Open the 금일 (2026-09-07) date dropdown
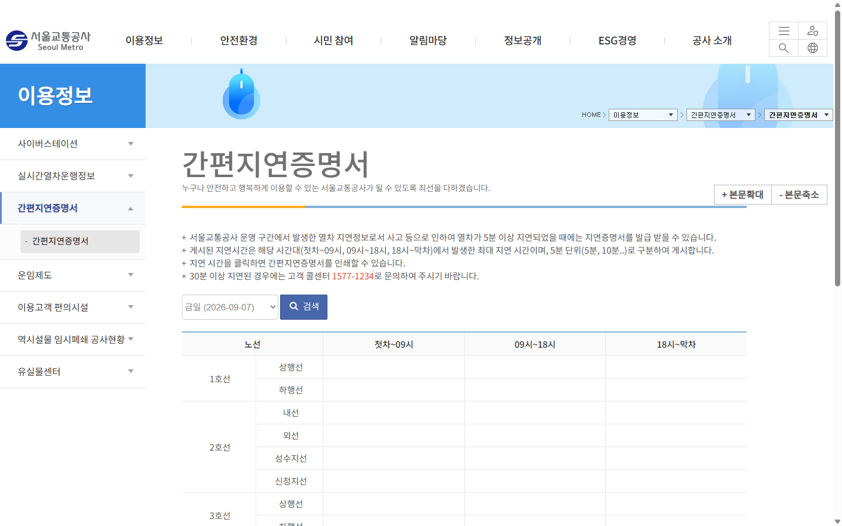Image resolution: width=842 pixels, height=526 pixels. [x=230, y=307]
